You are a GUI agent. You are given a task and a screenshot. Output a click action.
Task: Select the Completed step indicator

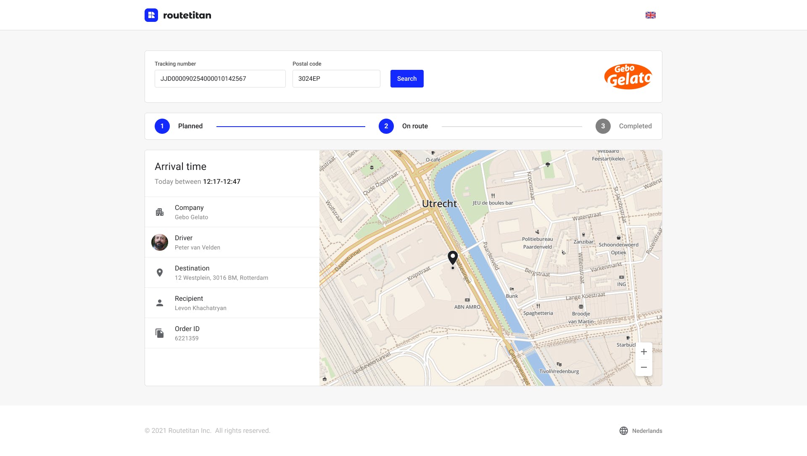click(x=624, y=126)
